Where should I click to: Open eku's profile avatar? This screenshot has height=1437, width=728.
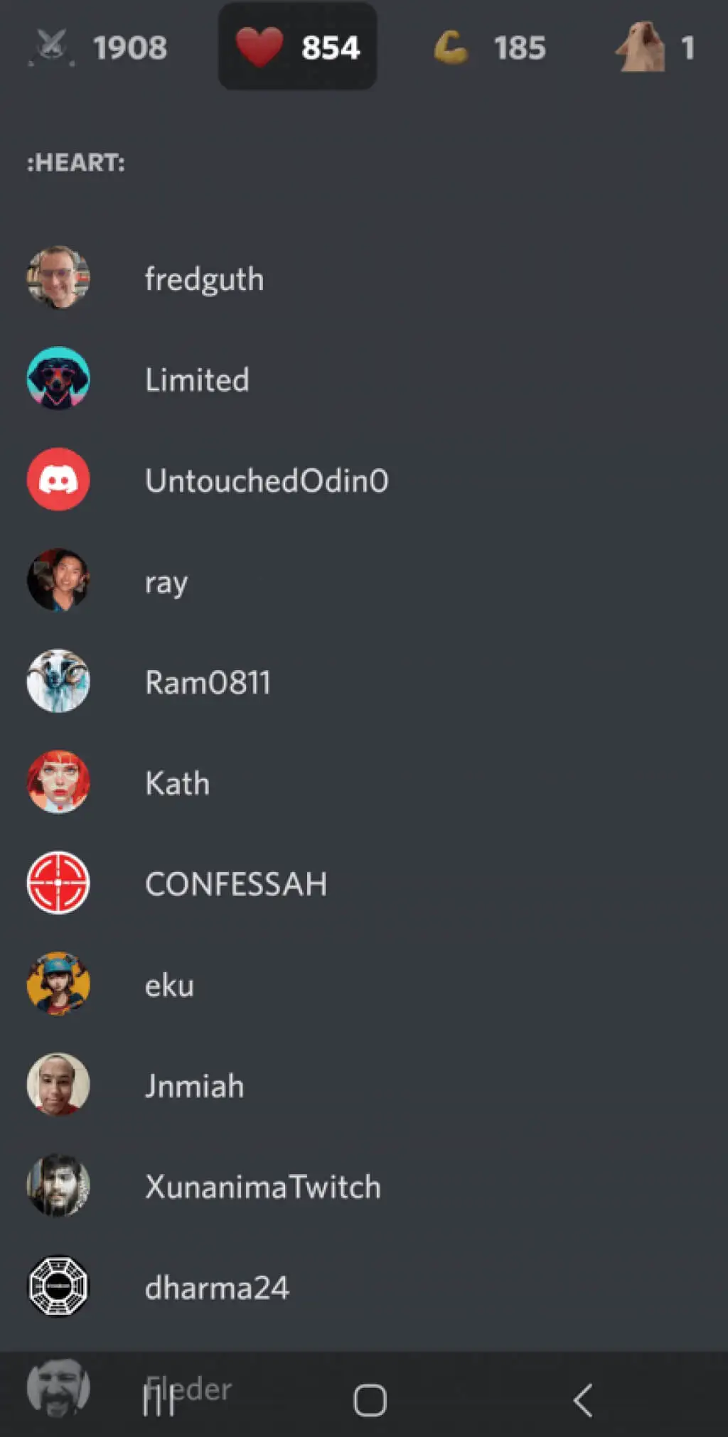[x=58, y=984]
